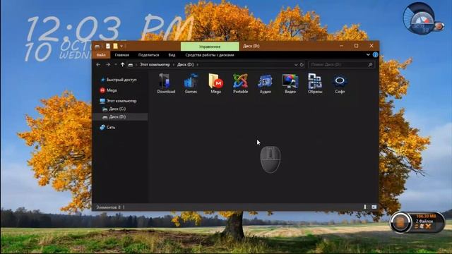
Task: Open Средства работы с дисками tab
Action: pyautogui.click(x=210, y=55)
